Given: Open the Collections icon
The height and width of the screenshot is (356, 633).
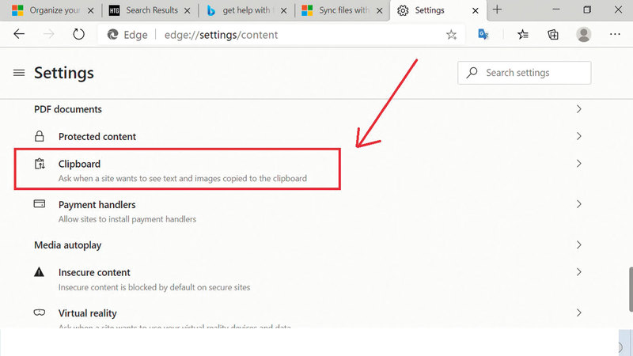Looking at the screenshot, I should click(553, 35).
